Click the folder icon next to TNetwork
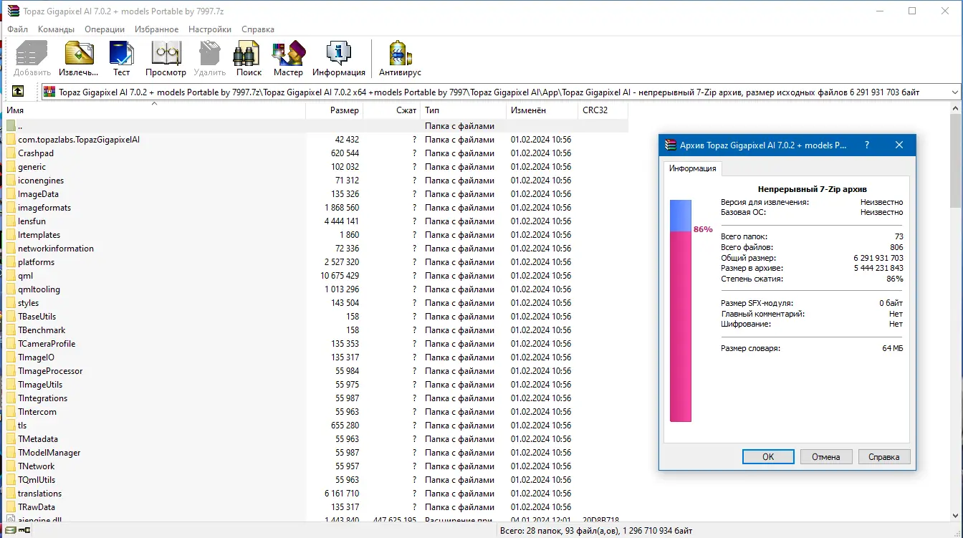 pyautogui.click(x=11, y=466)
